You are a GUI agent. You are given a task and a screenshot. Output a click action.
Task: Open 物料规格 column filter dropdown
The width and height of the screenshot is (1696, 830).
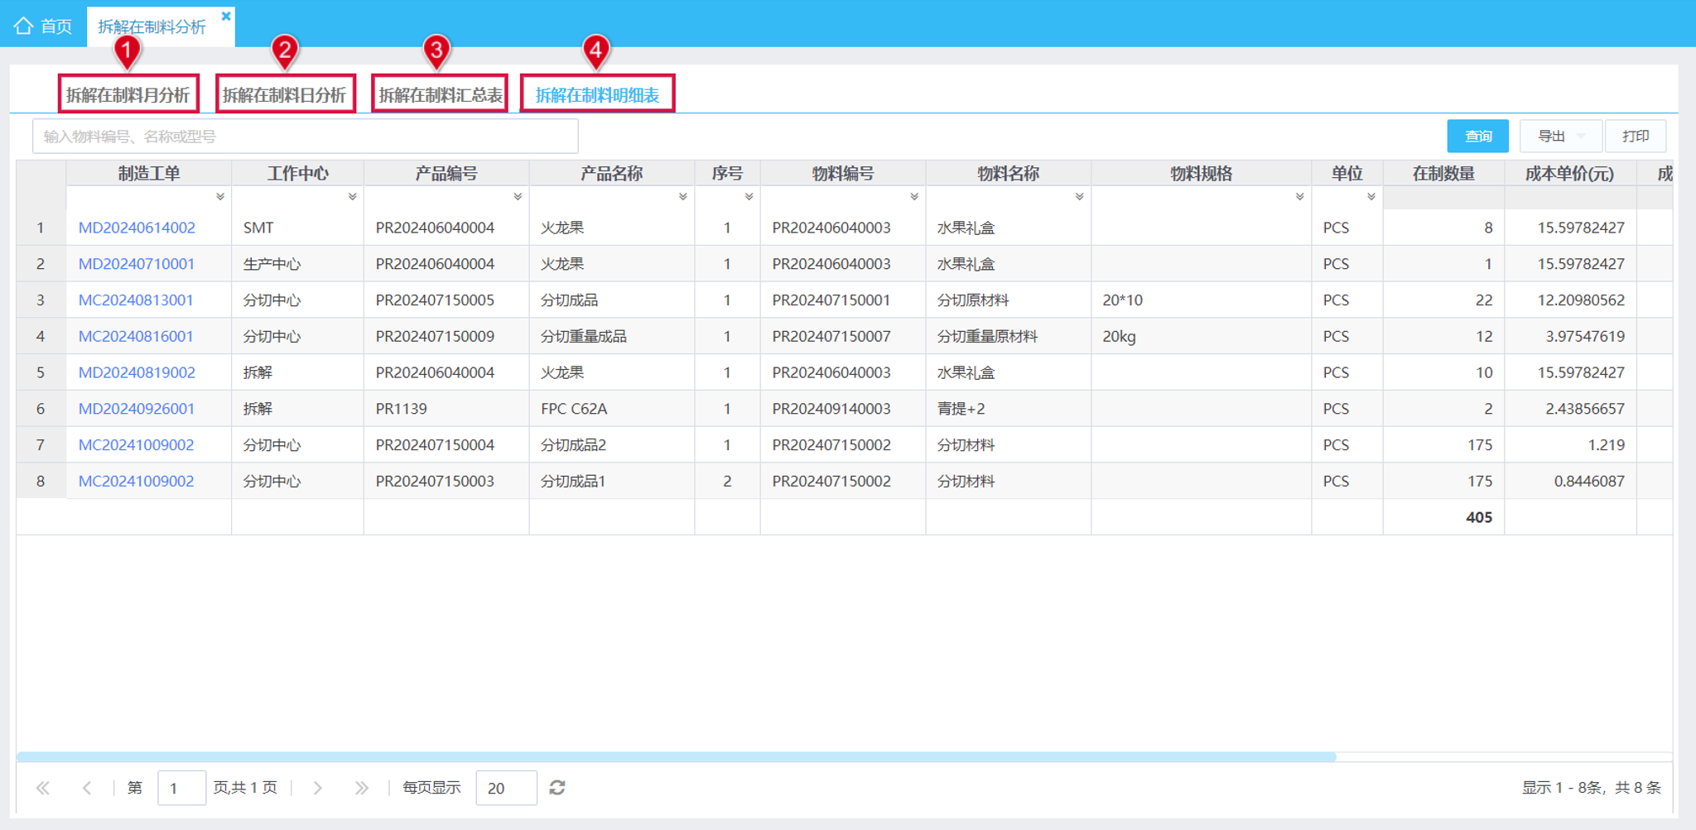[1300, 197]
